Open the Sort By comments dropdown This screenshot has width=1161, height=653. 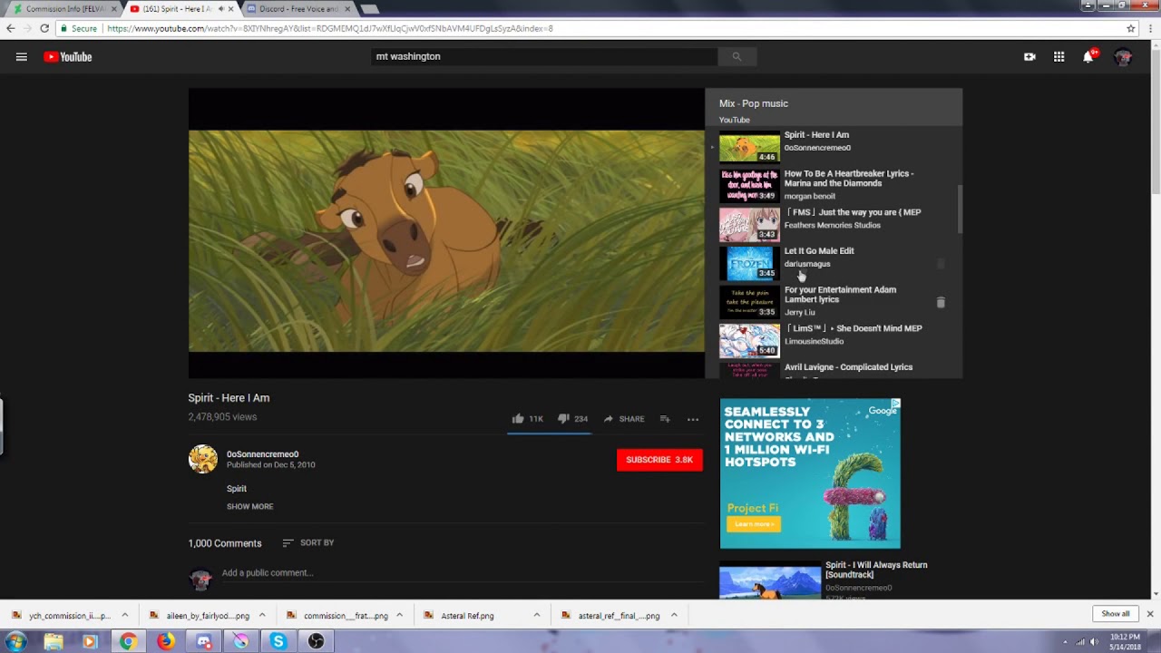tap(308, 542)
